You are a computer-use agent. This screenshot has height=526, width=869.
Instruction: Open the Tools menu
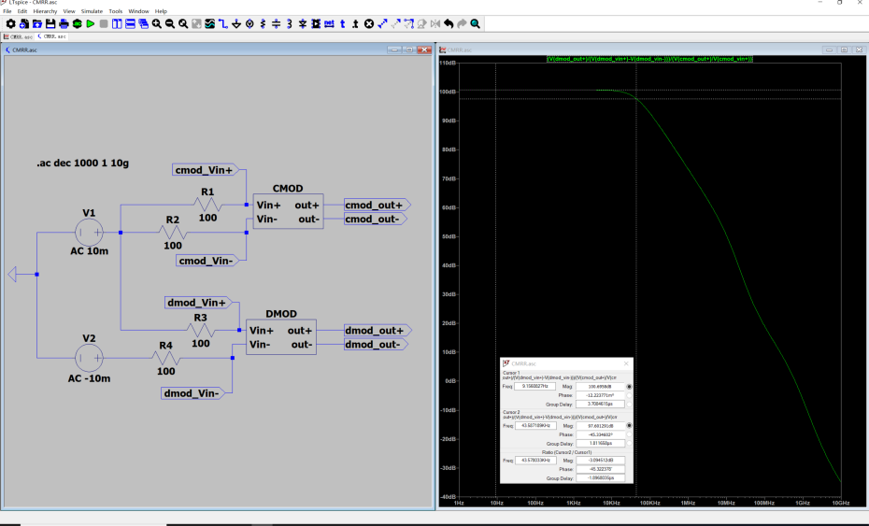115,11
